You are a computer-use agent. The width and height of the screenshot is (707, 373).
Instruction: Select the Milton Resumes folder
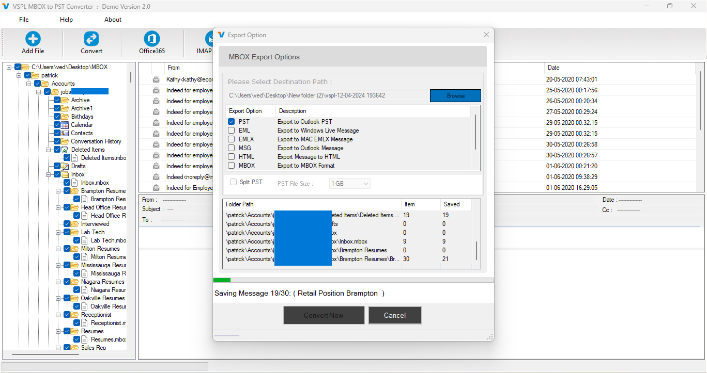(x=100, y=249)
